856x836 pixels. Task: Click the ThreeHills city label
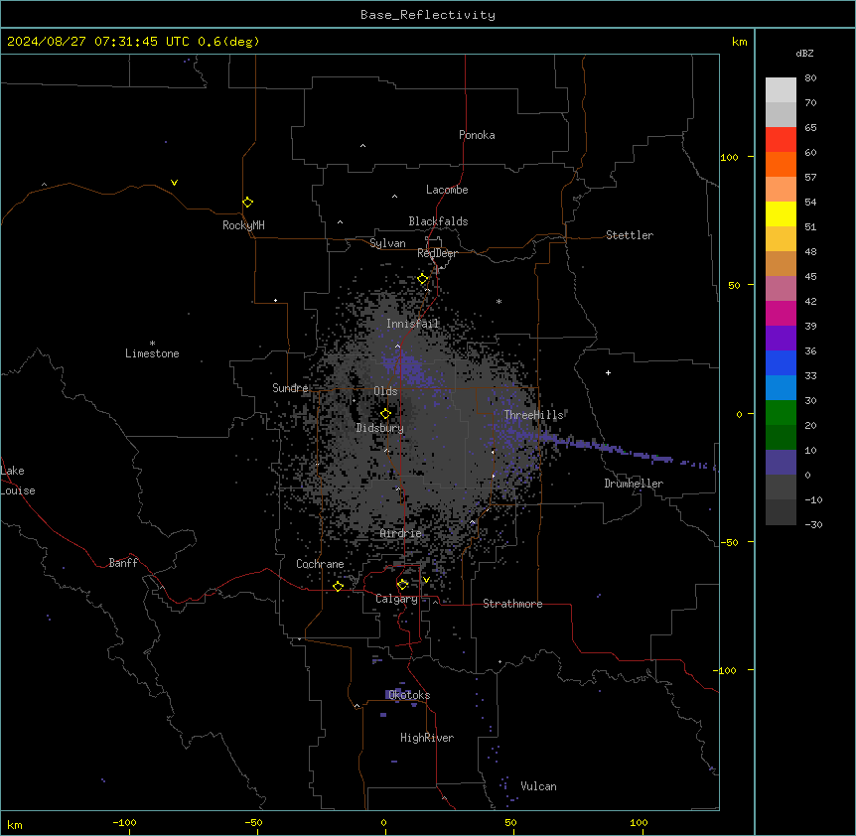[x=533, y=415]
